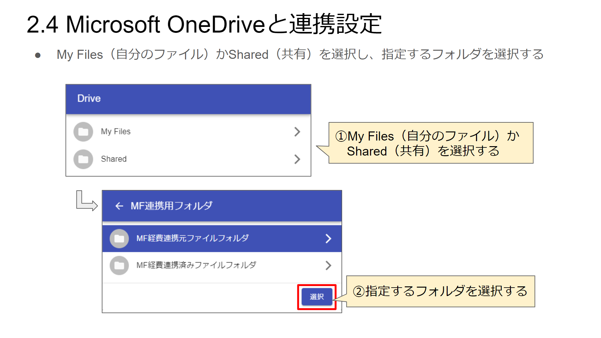Expand MF経費連携済みファイルフォルダ with its chevron
601x338 pixels.
(x=328, y=266)
